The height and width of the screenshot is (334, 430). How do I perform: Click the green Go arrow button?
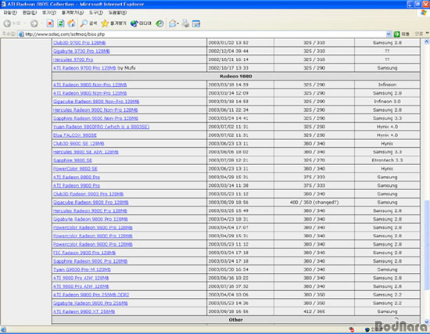pos(396,34)
